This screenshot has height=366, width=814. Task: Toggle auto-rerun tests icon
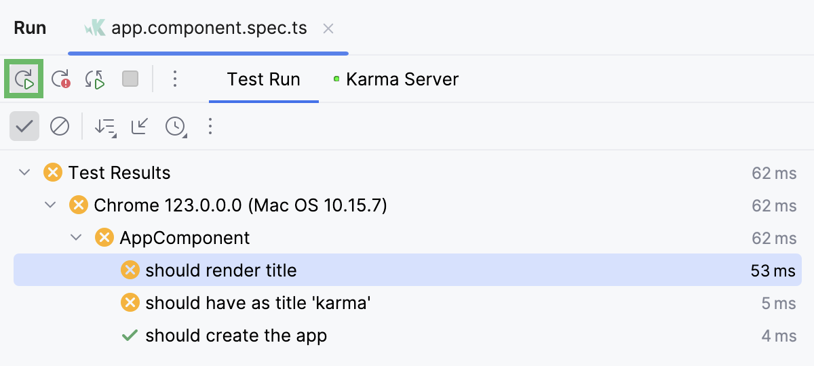coord(95,79)
